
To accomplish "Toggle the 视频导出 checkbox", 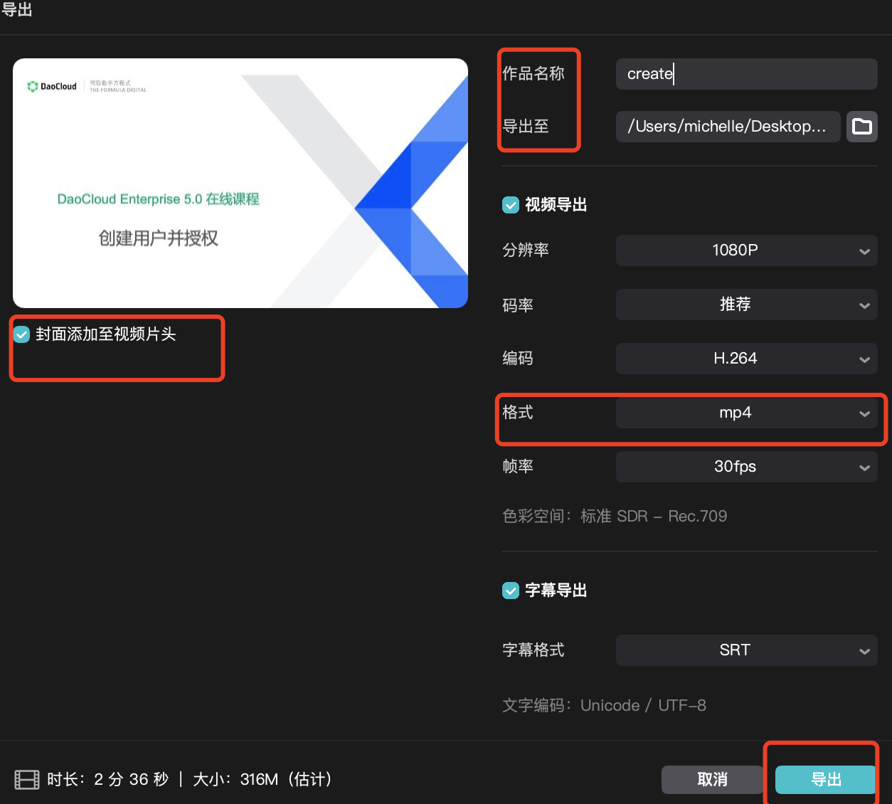I will click(511, 205).
